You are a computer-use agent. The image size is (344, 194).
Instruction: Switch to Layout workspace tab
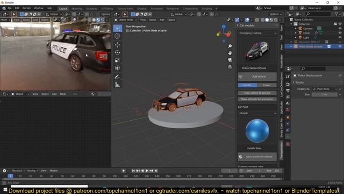click(63, 9)
